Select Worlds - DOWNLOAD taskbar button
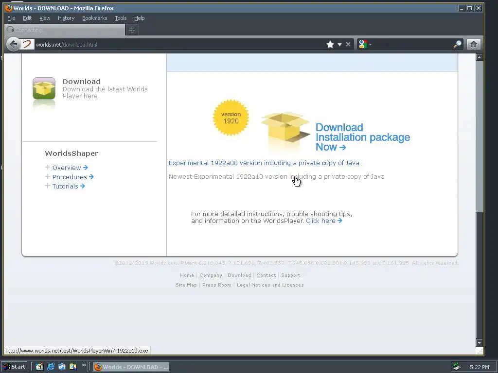The image size is (498, 373). tap(131, 367)
